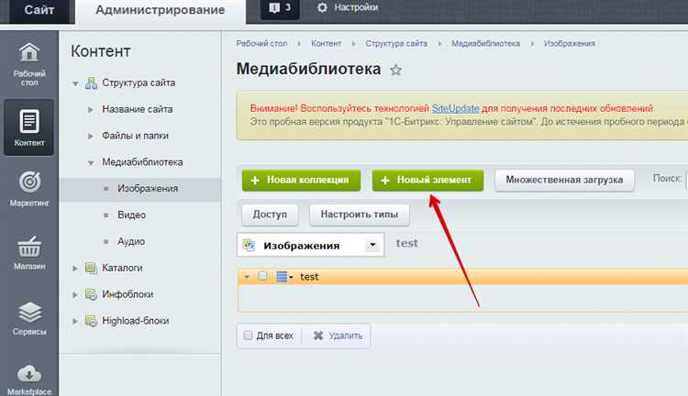Open the Сервисы layers icon
Viewport: 688px width, 396px height.
29,313
